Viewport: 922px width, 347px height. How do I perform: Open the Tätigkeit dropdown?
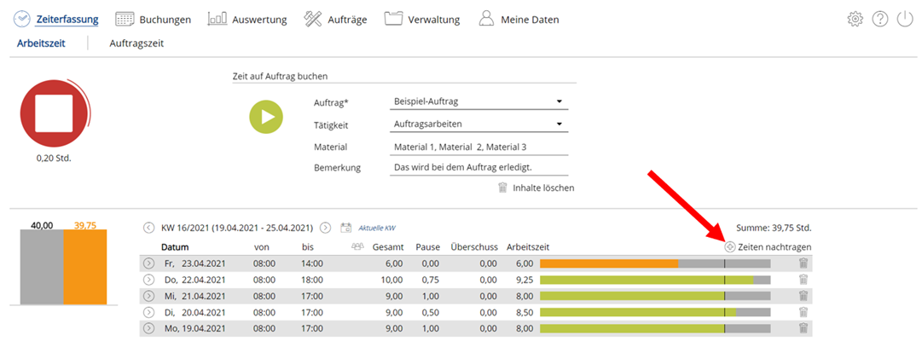(478, 124)
